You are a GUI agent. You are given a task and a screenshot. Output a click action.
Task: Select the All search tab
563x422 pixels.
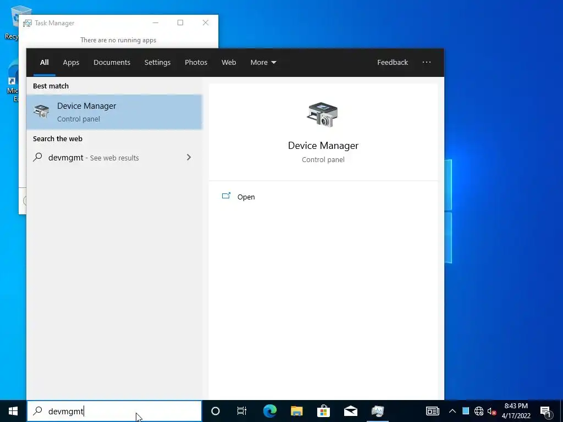[x=44, y=62]
